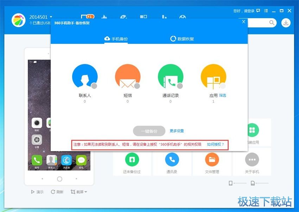Select the 短信 messages backup icon
Screen dimensions: 299x212
click(128, 76)
